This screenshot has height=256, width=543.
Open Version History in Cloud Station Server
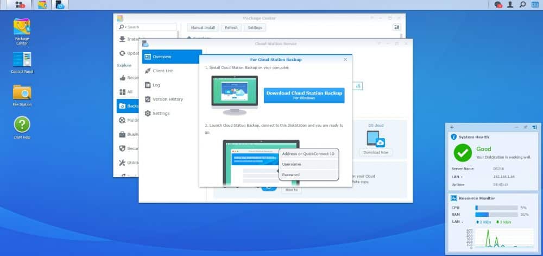(x=172, y=99)
